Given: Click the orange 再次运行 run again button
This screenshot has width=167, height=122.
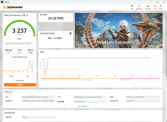Looking at the screenshot, I should click(x=20, y=85).
